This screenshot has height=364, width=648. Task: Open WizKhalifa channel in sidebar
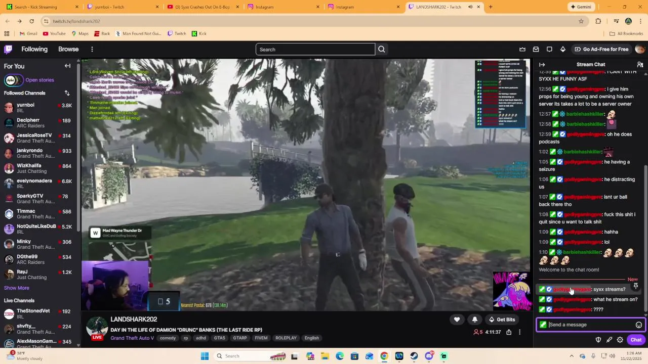point(38,169)
